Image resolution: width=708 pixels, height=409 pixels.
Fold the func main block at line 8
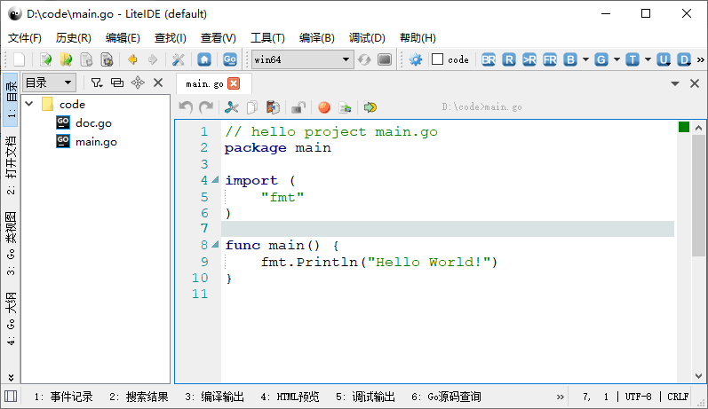215,245
